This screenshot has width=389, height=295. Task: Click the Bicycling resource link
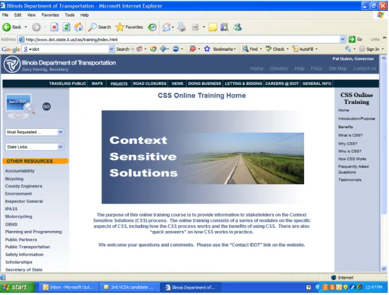(14, 178)
